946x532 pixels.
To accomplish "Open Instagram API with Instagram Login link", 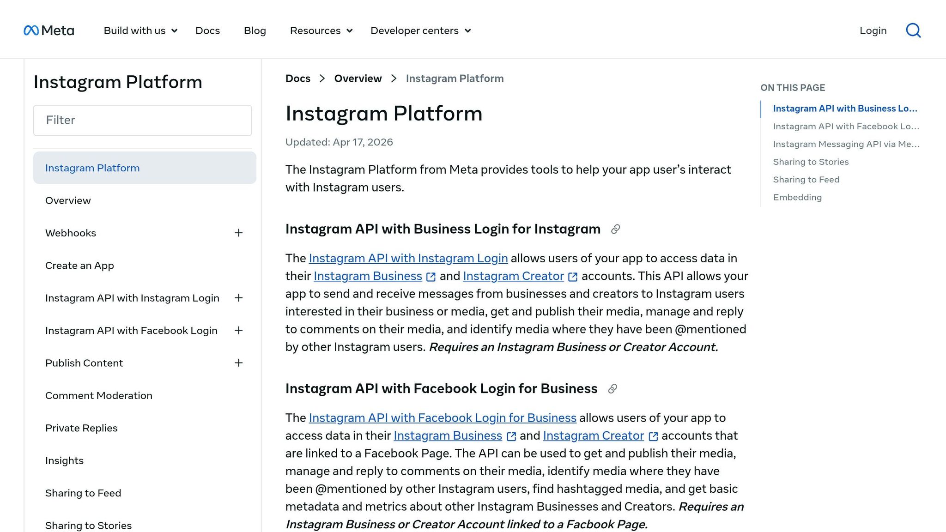I will pyautogui.click(x=408, y=258).
